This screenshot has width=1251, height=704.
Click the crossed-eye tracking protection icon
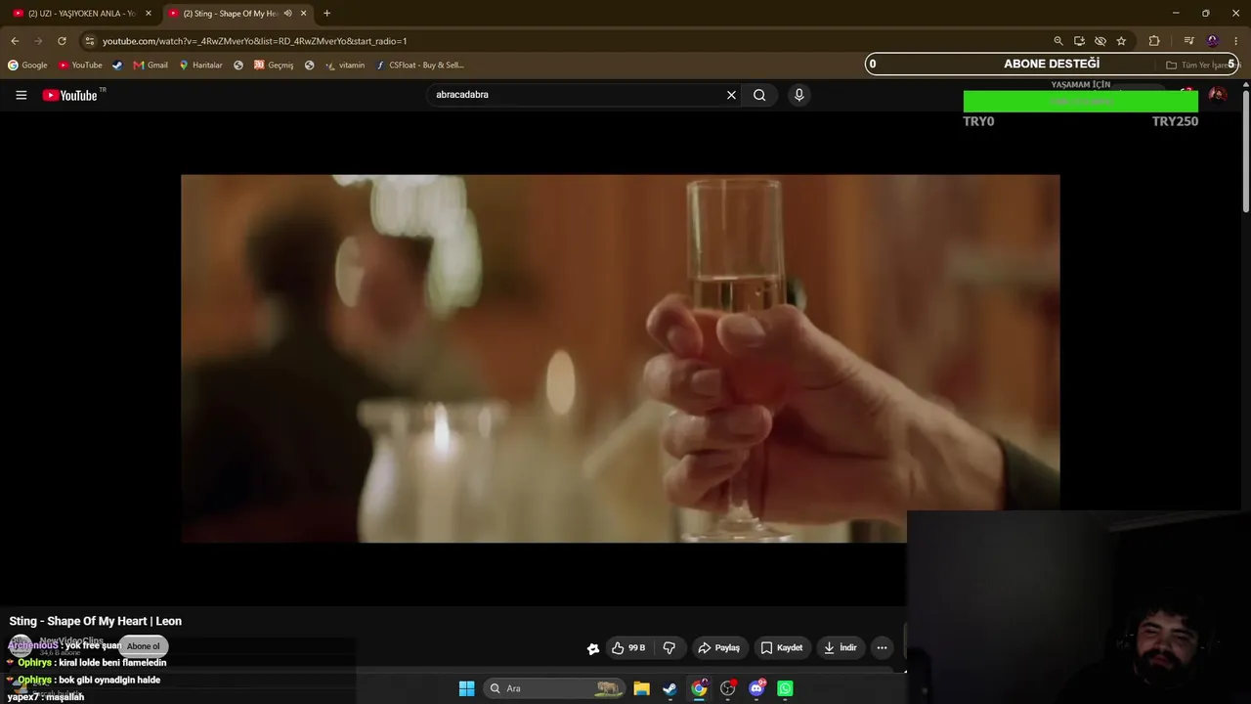[1100, 41]
